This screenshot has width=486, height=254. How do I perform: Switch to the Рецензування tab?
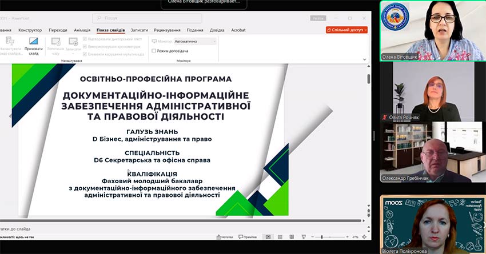[167, 30]
